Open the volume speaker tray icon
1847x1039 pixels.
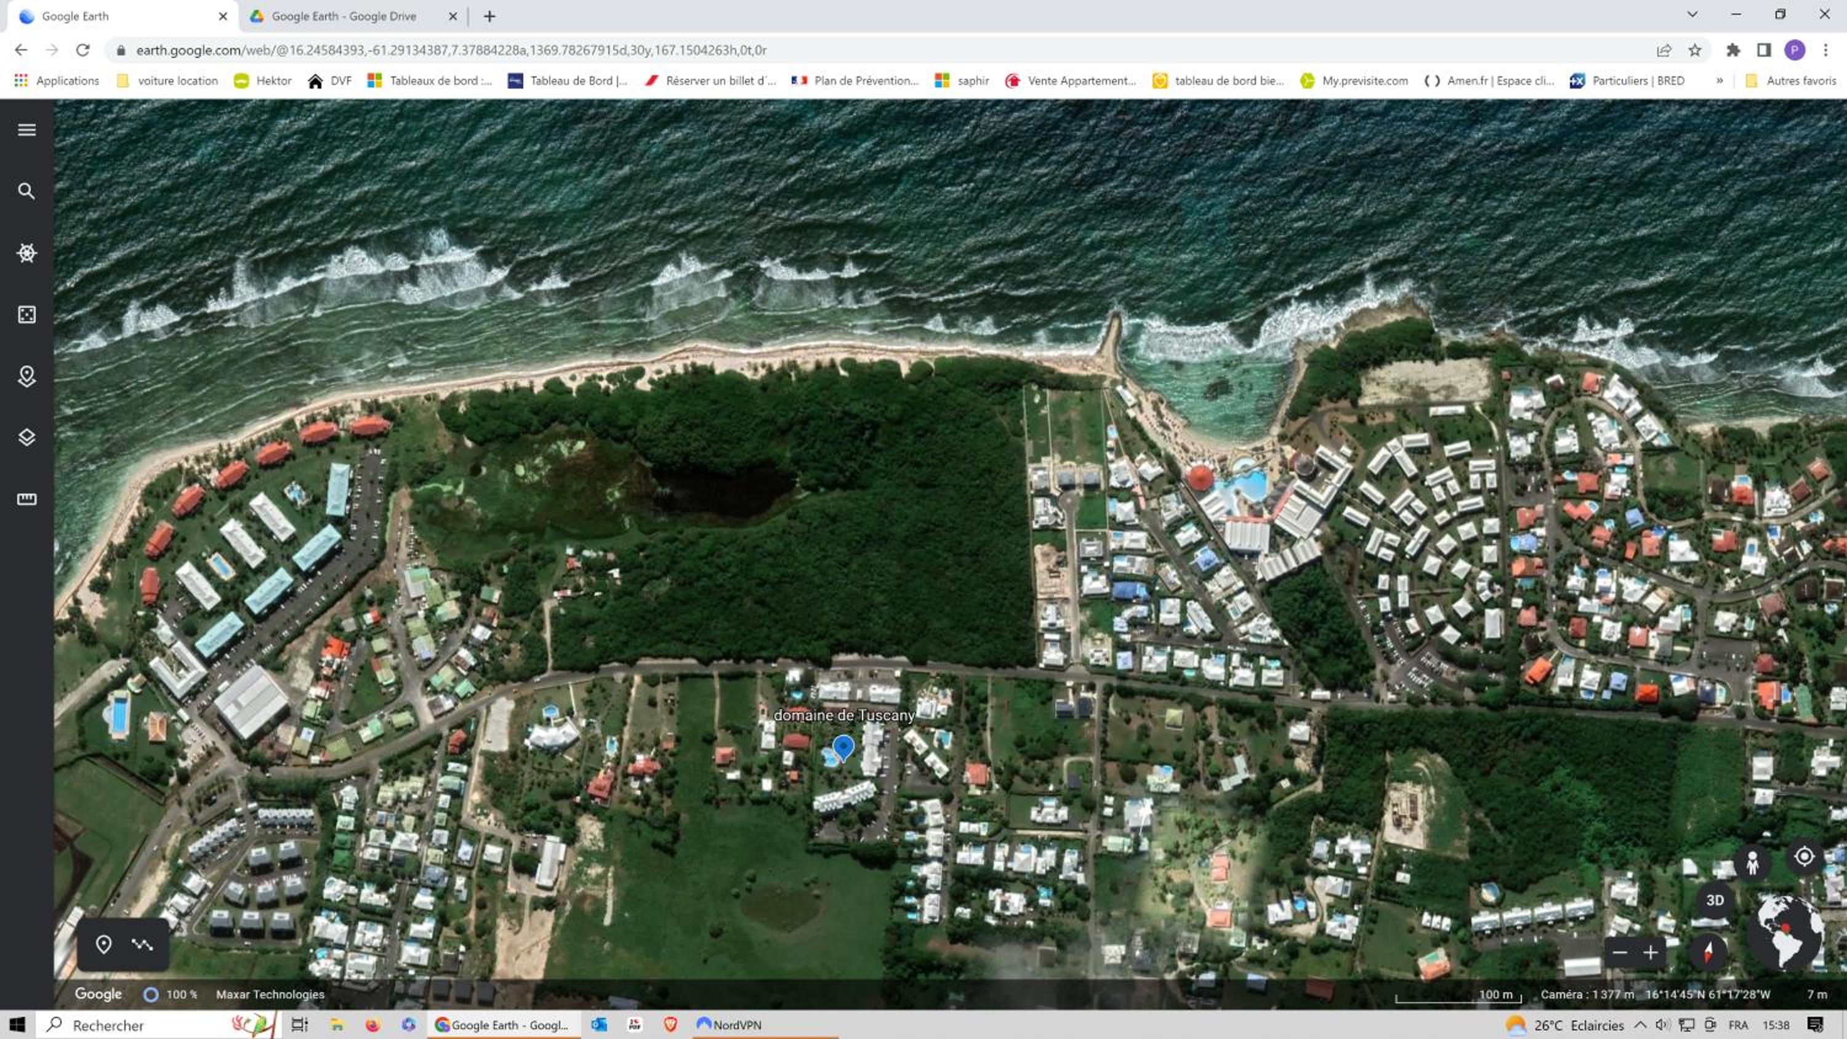(1663, 1025)
